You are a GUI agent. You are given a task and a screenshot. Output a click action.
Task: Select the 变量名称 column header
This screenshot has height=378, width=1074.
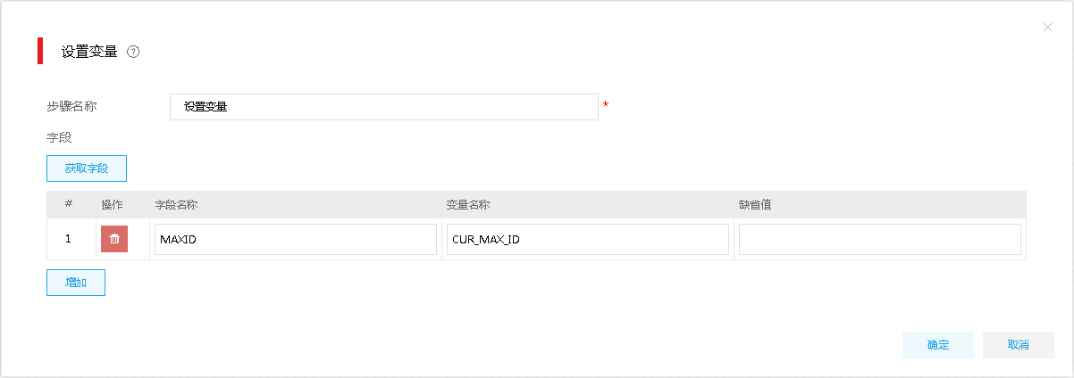click(468, 204)
